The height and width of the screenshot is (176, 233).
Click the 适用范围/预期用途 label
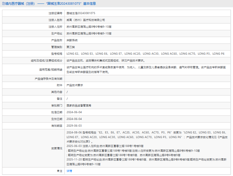51,70
